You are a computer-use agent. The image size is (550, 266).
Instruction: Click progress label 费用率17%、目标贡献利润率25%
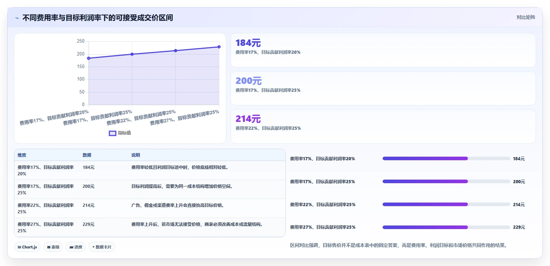pyautogui.click(x=322, y=181)
